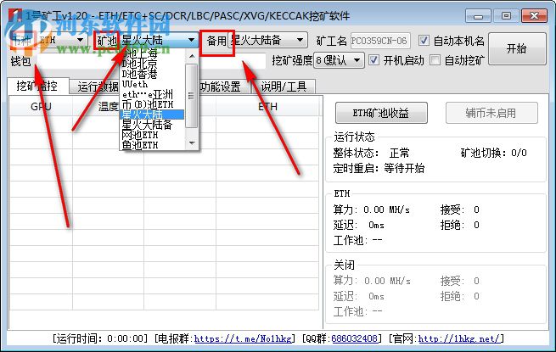Switch to the 说明/工具 tab

284,87
